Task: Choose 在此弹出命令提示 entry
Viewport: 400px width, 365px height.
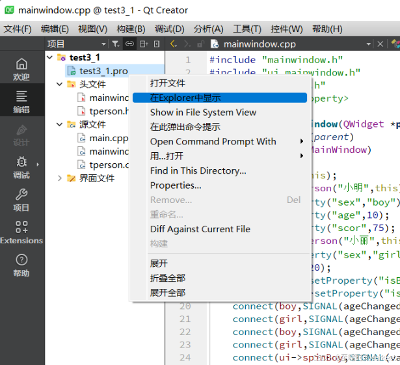Action: (x=220, y=127)
